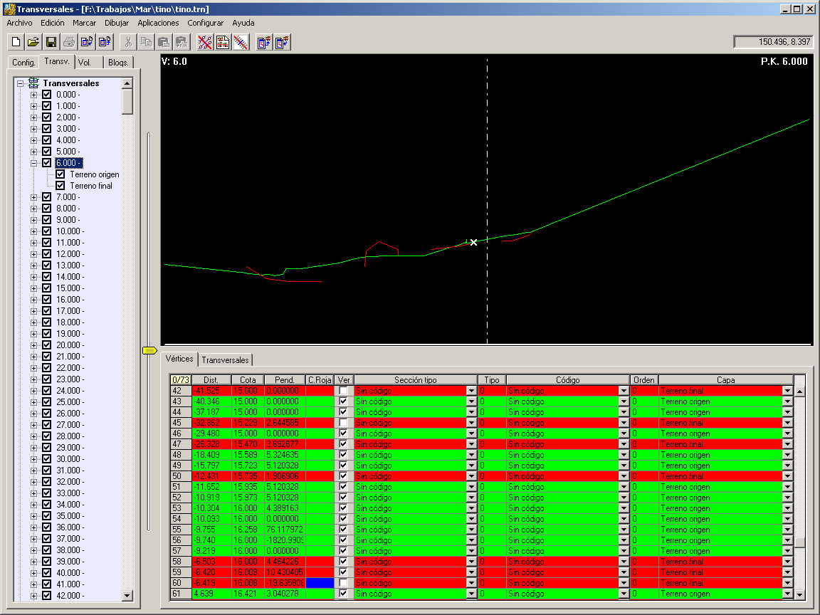Click the cross-sections sheet icon
820x615 pixels.
223,43
